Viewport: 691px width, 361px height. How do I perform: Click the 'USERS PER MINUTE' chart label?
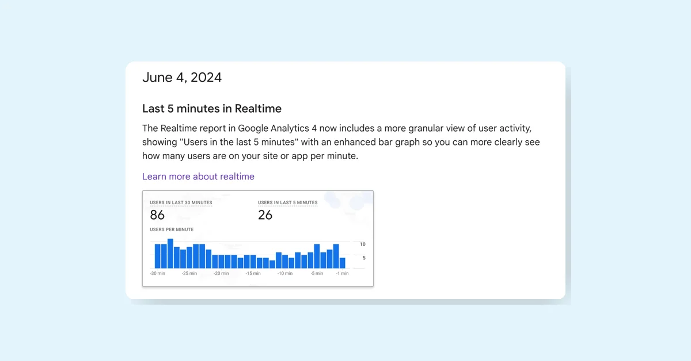point(172,230)
